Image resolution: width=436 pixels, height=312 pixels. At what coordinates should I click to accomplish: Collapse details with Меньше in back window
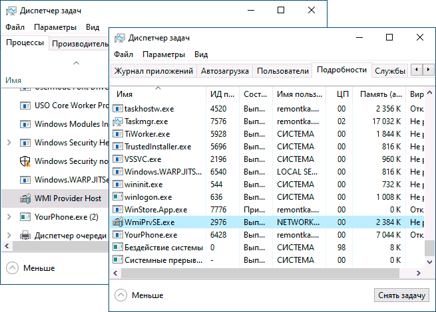tap(31, 268)
